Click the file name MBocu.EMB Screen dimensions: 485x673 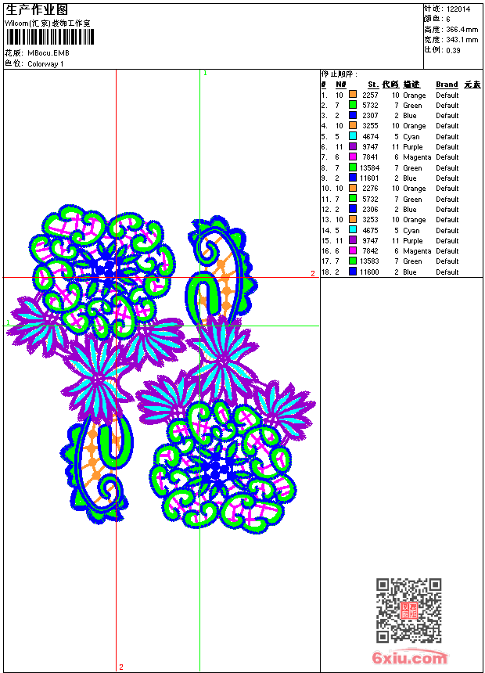48,53
